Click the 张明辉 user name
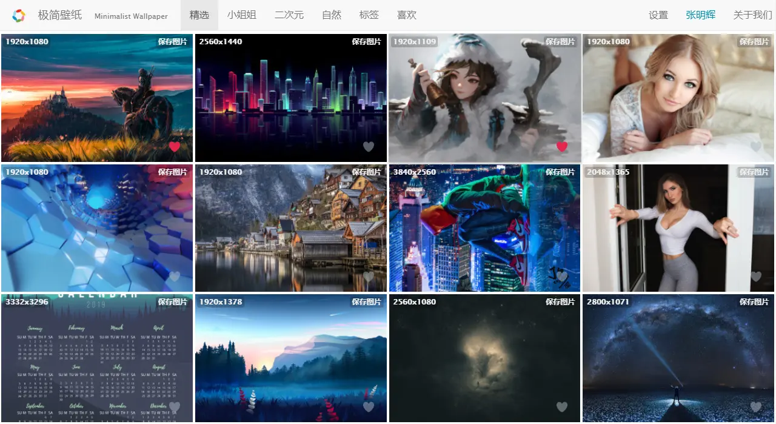The image size is (776, 424). click(701, 15)
